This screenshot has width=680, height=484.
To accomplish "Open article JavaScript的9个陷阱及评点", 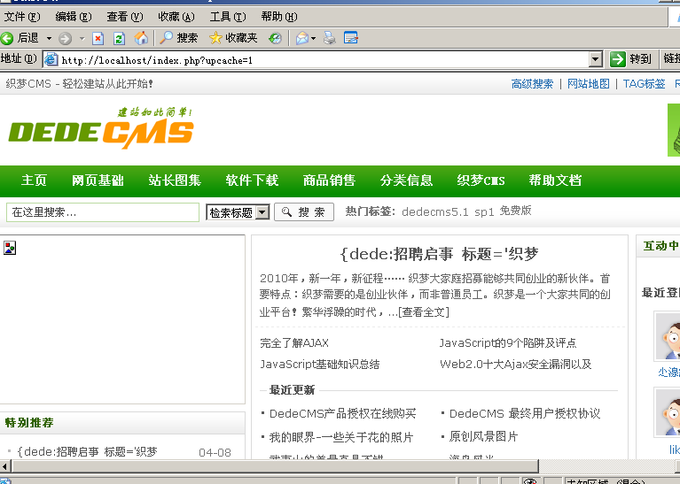I will [508, 343].
